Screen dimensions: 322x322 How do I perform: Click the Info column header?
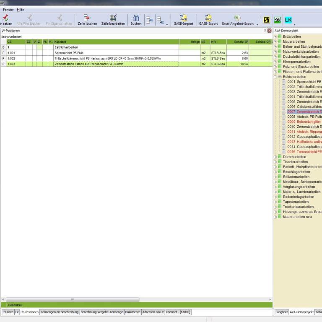pyautogui.click(x=218, y=42)
